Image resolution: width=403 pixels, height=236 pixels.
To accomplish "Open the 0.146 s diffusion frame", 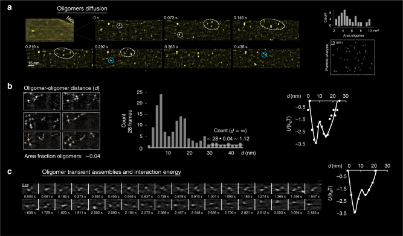I will coord(266,30).
